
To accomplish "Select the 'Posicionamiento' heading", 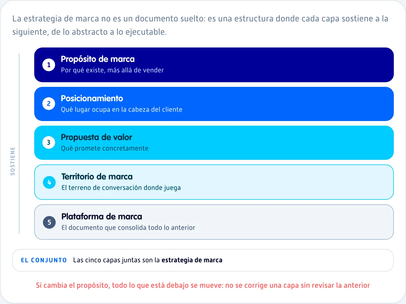I will click(92, 98).
